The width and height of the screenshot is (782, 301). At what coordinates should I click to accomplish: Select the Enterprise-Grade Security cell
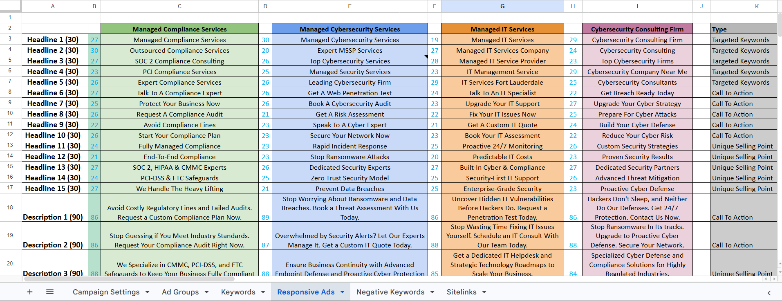(x=502, y=188)
